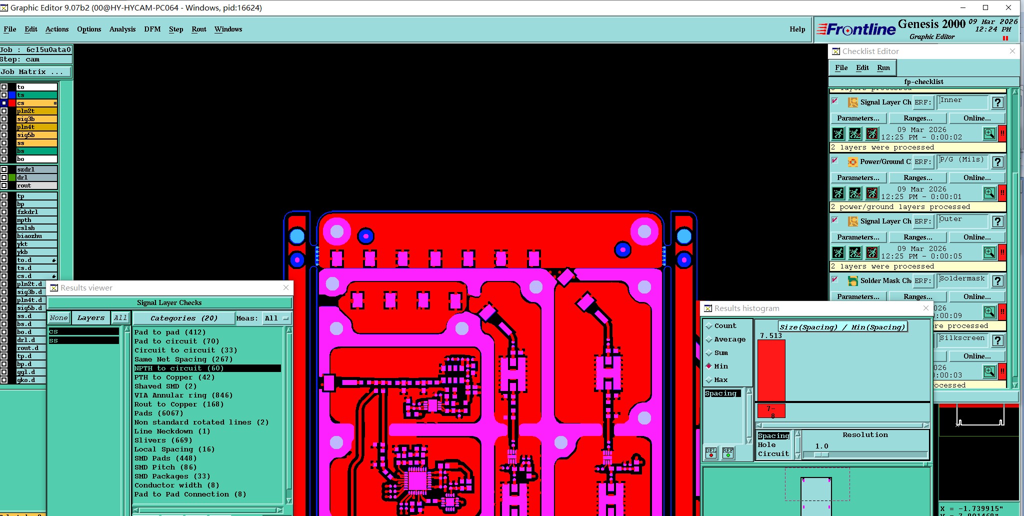The image size is (1024, 516).
Task: Click red alert status of Inner check
Action: click(x=1002, y=133)
